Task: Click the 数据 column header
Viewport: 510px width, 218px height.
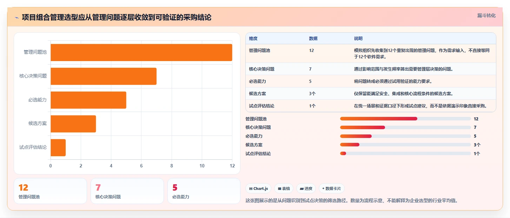Action: [x=313, y=39]
